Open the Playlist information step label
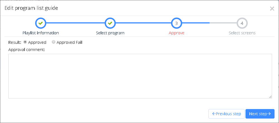279x123 pixels. tap(41, 33)
